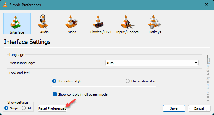
Task: Select Use native style radio button
Action: 54,81
